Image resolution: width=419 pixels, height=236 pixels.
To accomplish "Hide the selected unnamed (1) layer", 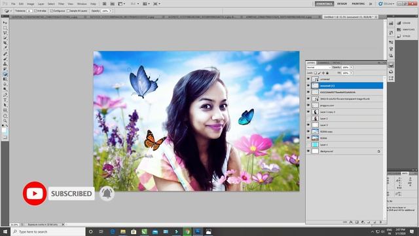I will pos(308,86).
